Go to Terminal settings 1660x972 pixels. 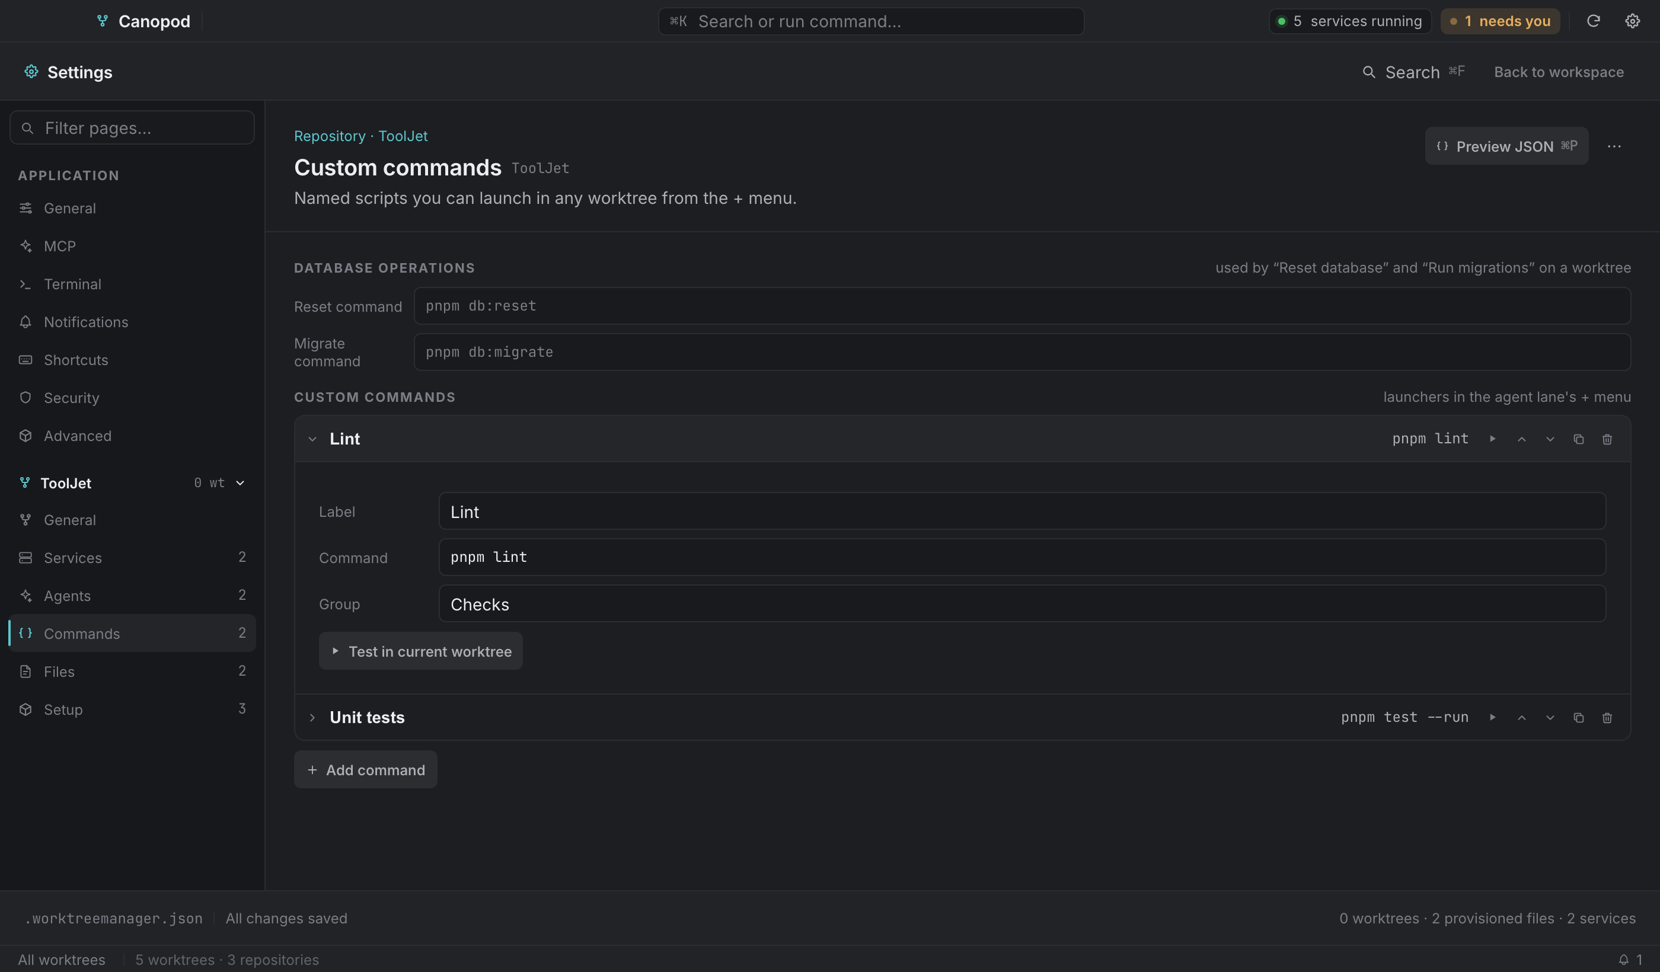(x=132, y=284)
